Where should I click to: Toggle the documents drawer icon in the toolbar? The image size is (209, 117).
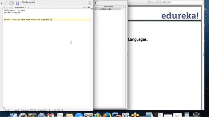[90, 3]
